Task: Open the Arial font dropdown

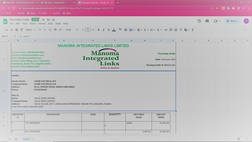Action: coord(72,30)
